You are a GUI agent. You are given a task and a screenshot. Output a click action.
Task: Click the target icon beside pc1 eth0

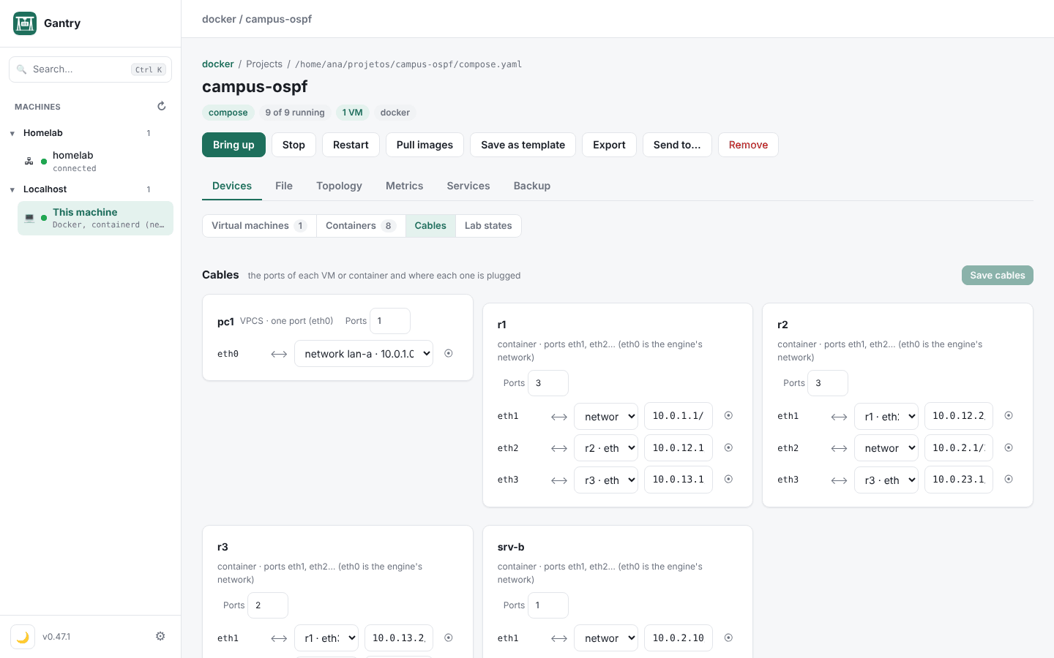(x=449, y=353)
